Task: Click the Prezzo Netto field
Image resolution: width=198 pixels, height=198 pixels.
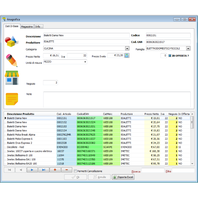Action: tap(51, 55)
